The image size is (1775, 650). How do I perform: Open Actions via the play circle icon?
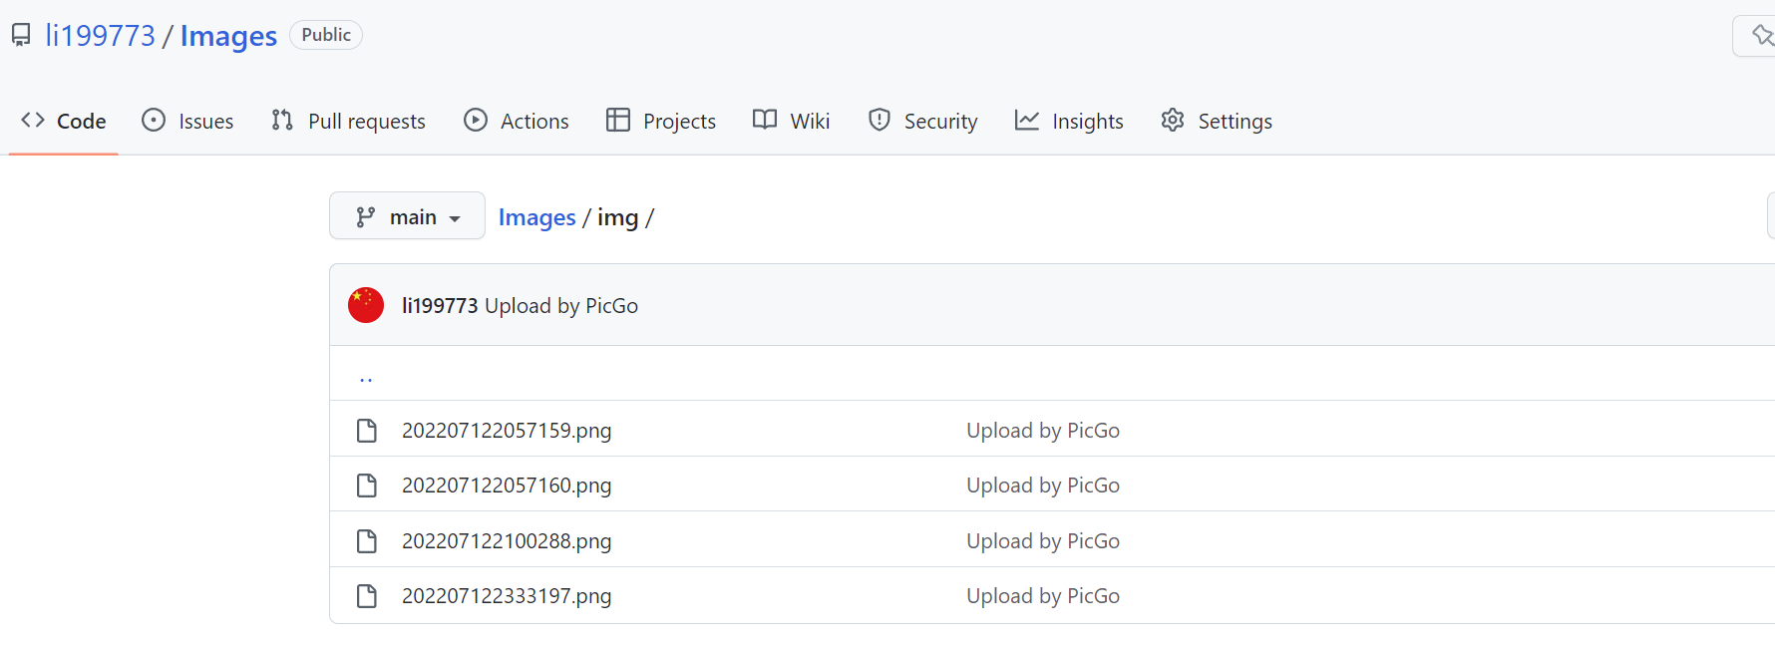[477, 120]
